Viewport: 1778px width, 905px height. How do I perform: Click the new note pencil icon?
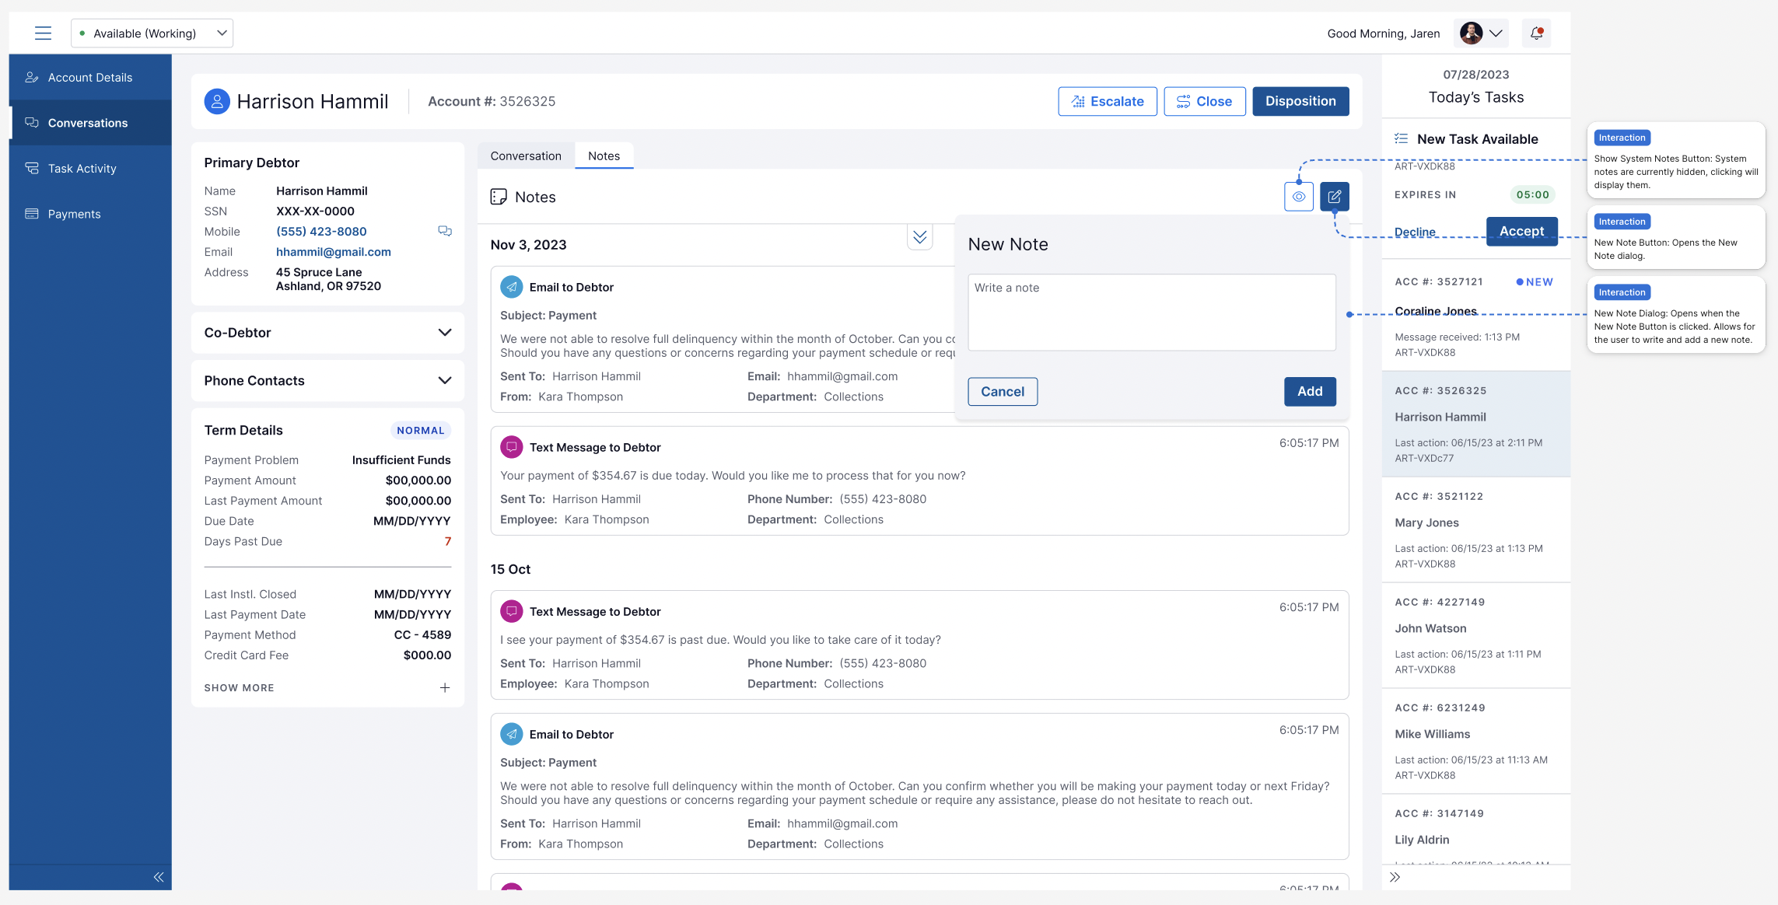(x=1335, y=197)
